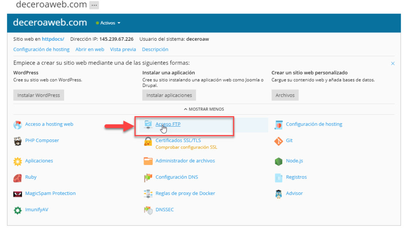Click the system user name deceroaw
The width and height of the screenshot is (405, 229).
[x=198, y=39]
